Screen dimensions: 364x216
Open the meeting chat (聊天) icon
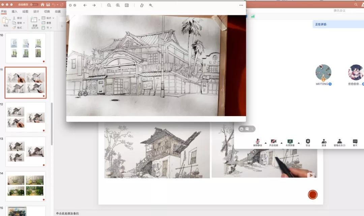pos(355,142)
